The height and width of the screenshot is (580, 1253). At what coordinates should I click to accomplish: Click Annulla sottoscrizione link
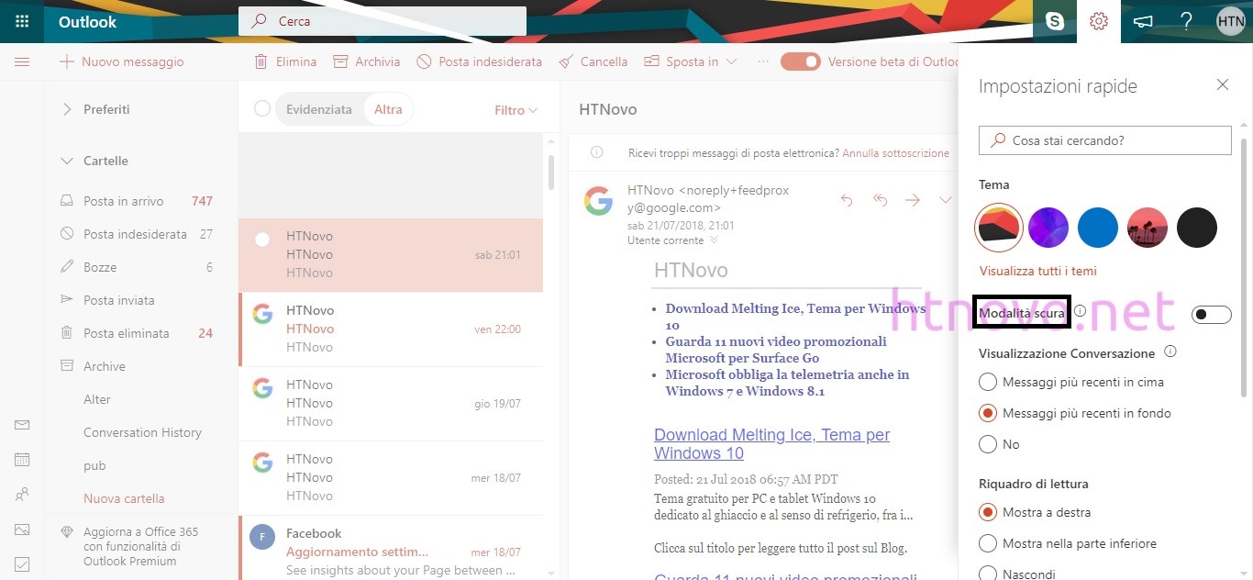click(x=896, y=152)
